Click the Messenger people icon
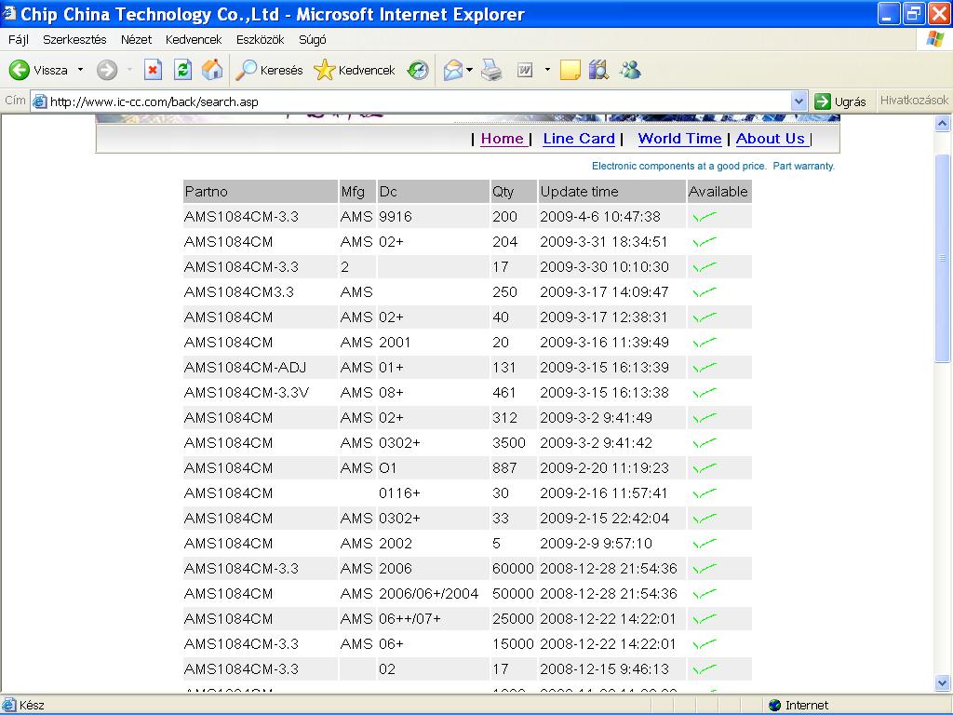This screenshot has width=953, height=715. click(630, 70)
